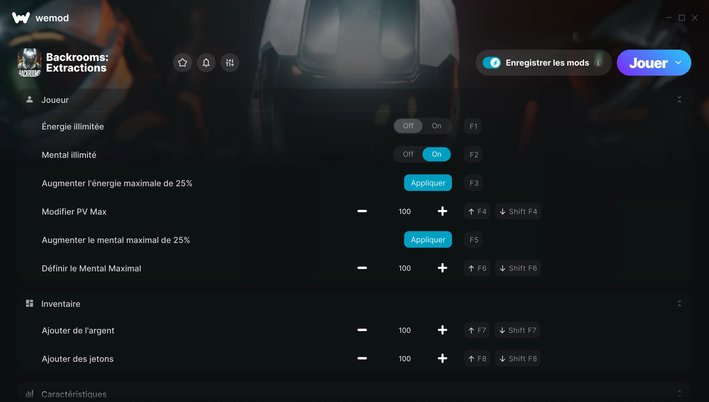The image size is (709, 402).
Task: Turn off Mental illimité
Action: click(408, 154)
